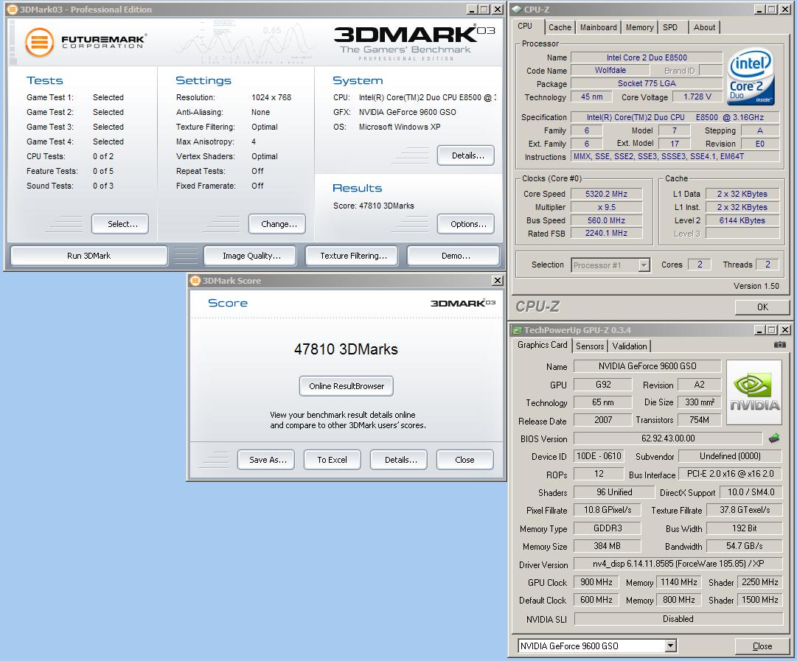The height and width of the screenshot is (661, 797).
Task: Close the 3DMark Score window with X
Action: 498,281
